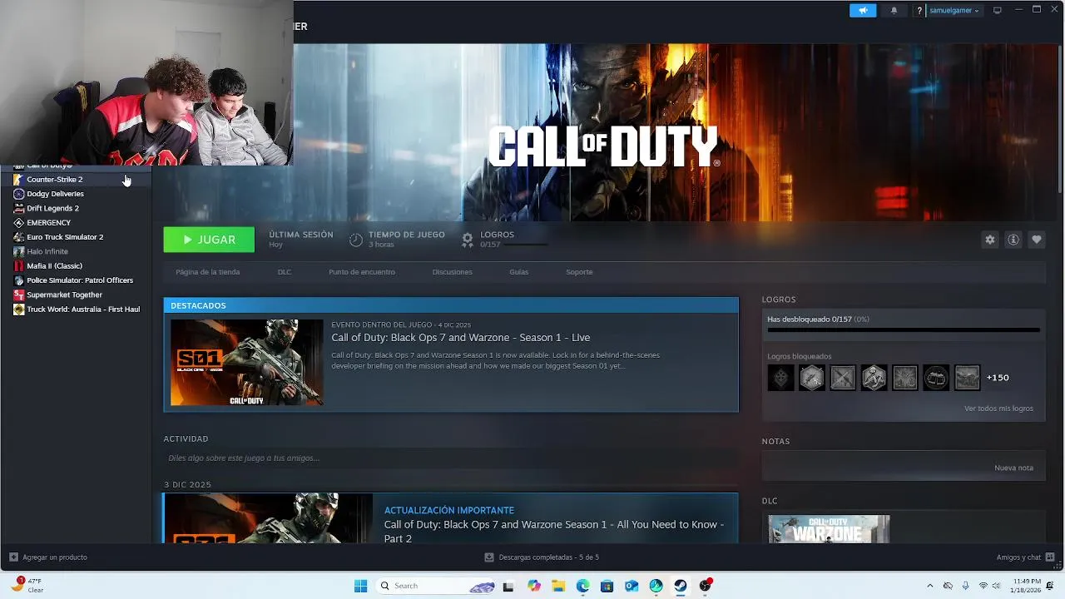Open the Guías tab
Image resolution: width=1065 pixels, height=599 pixels.
coord(519,272)
